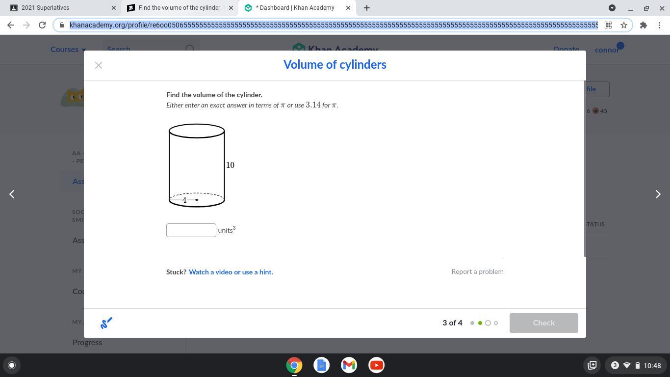This screenshot has height=377, width=670.
Task: Click the 3 of 4 counter text
Action: pyautogui.click(x=452, y=323)
